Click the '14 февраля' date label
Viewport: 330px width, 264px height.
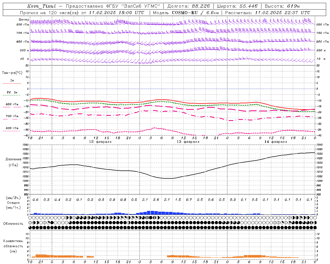[x=276, y=142]
